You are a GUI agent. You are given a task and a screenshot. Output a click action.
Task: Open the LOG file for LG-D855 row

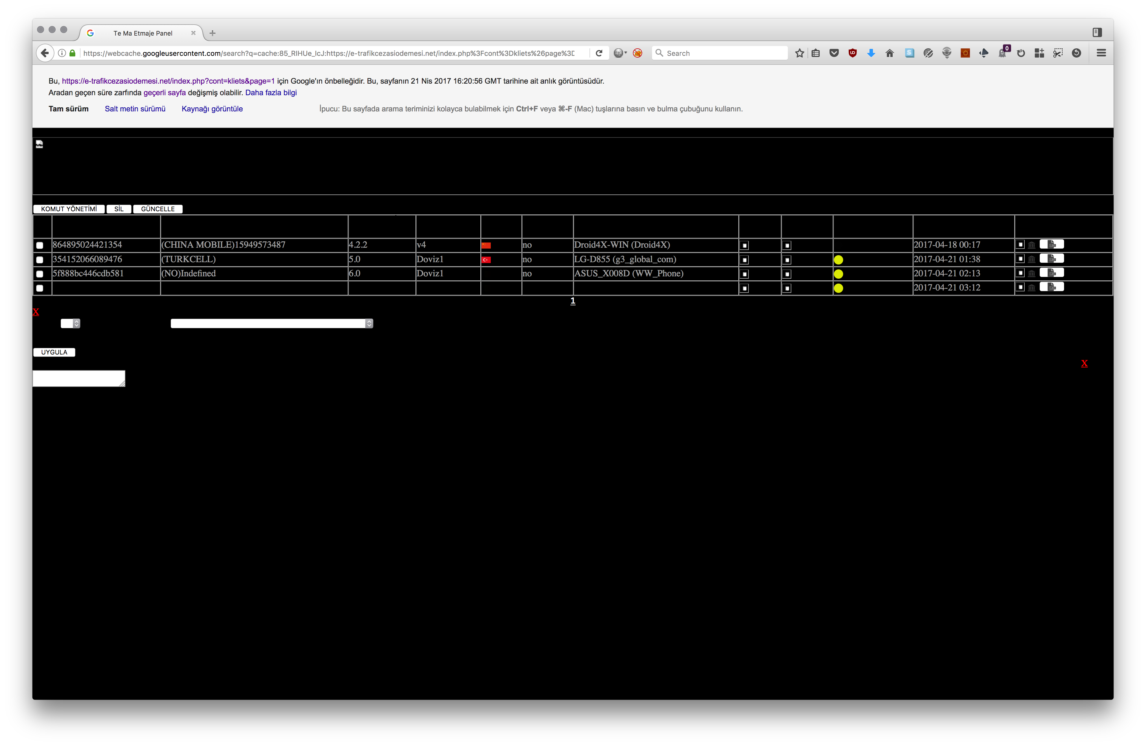[1052, 259]
